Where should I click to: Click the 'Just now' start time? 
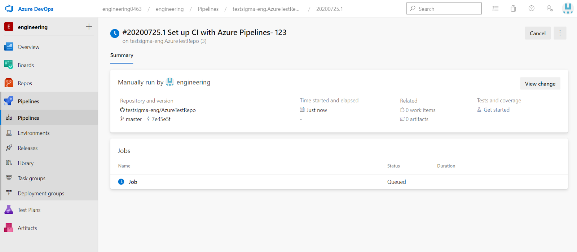click(317, 110)
